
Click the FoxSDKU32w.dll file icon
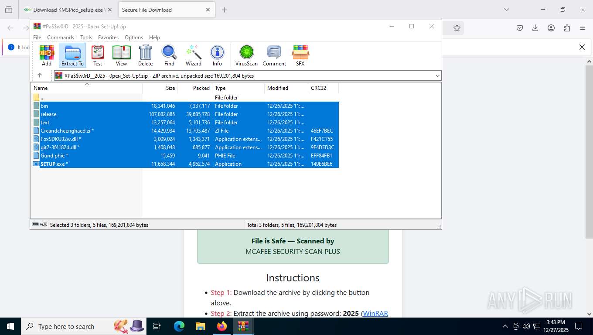point(36,139)
